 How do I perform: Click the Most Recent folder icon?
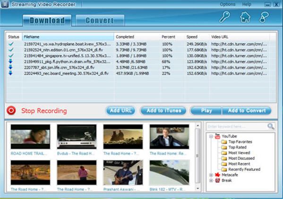click(224, 164)
